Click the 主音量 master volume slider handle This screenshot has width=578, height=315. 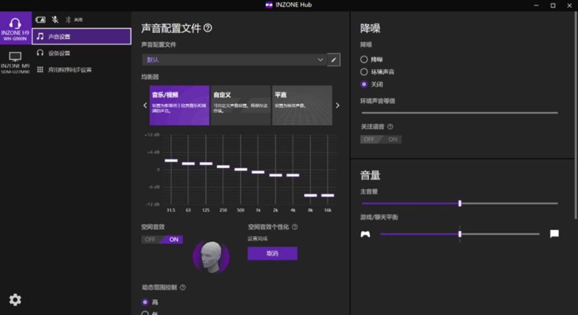coord(460,203)
